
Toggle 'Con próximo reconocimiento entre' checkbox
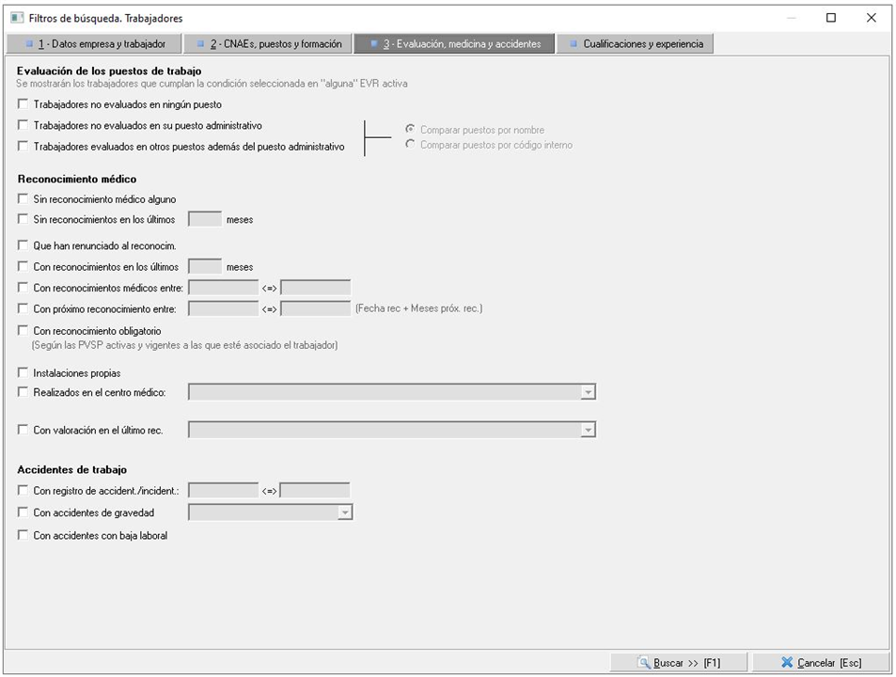coord(23,308)
